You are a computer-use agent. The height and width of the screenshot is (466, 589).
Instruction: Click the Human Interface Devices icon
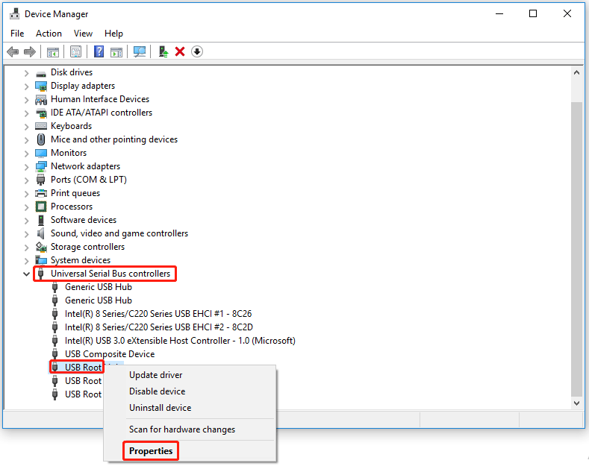click(x=41, y=99)
